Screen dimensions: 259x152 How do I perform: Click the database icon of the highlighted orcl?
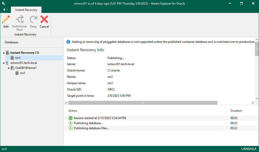click(12, 58)
